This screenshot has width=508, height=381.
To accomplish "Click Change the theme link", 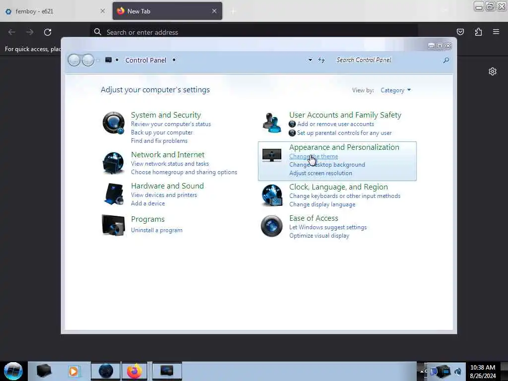I will pyautogui.click(x=314, y=156).
